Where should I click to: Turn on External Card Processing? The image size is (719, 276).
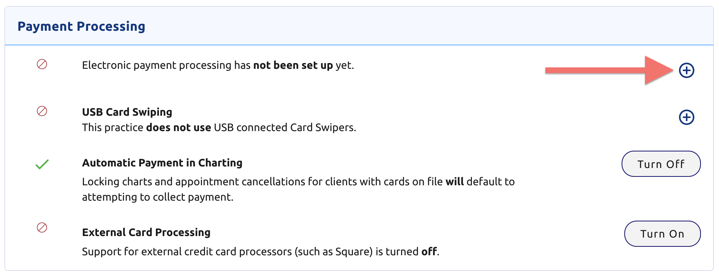pyautogui.click(x=662, y=234)
